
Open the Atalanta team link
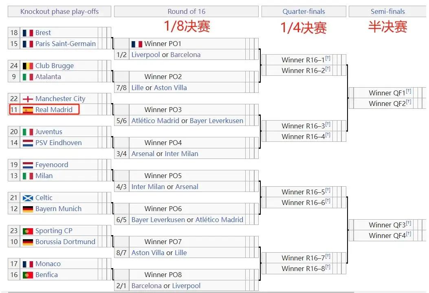(x=48, y=77)
